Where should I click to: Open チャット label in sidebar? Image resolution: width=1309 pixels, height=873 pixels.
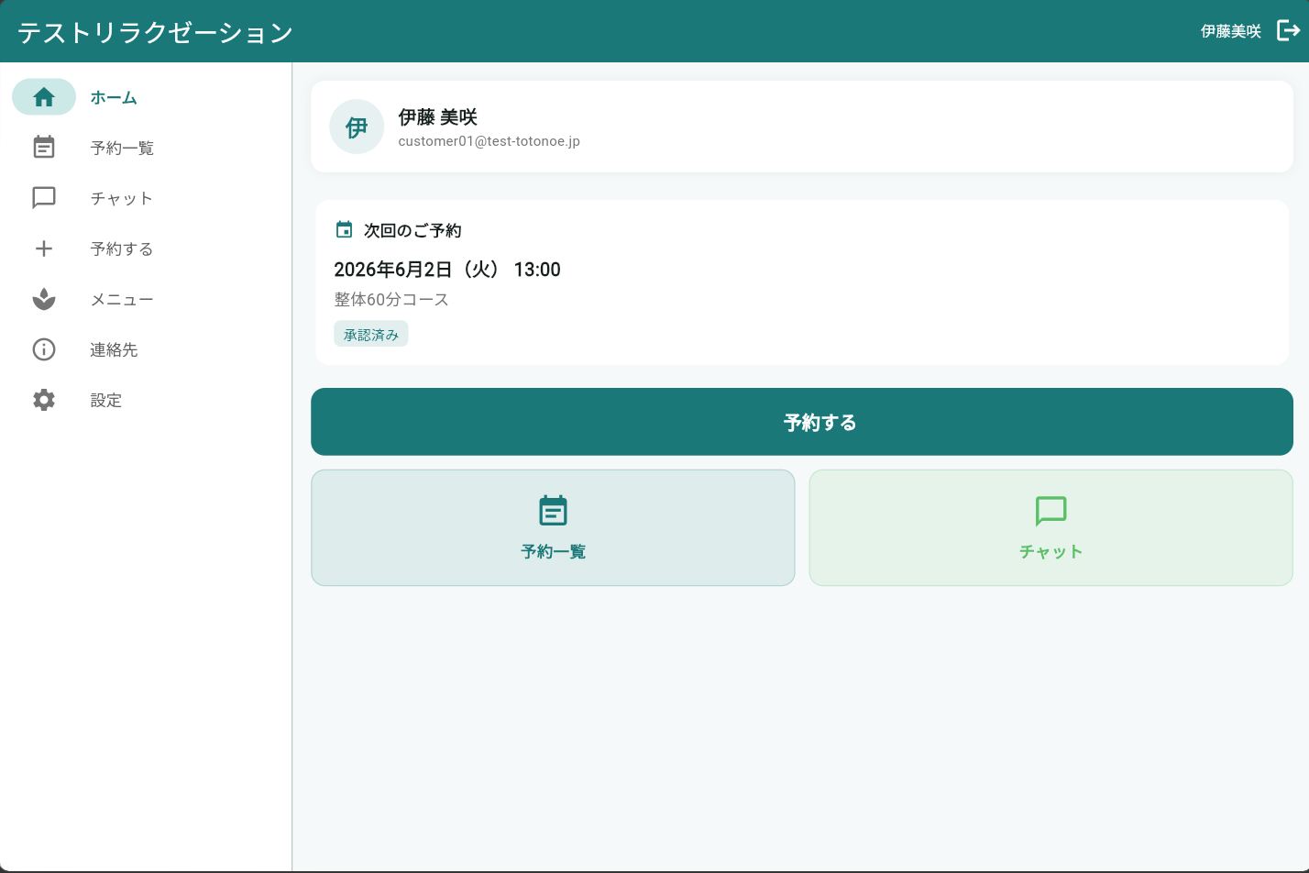tap(121, 198)
